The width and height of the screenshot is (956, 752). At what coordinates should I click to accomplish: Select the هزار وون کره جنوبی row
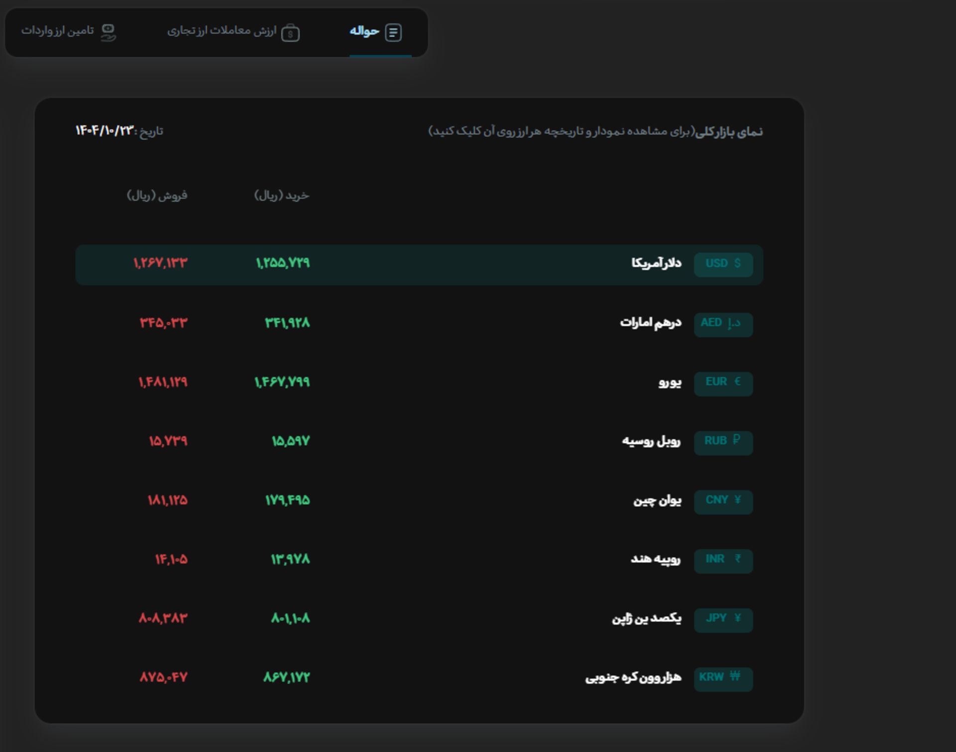(x=633, y=678)
